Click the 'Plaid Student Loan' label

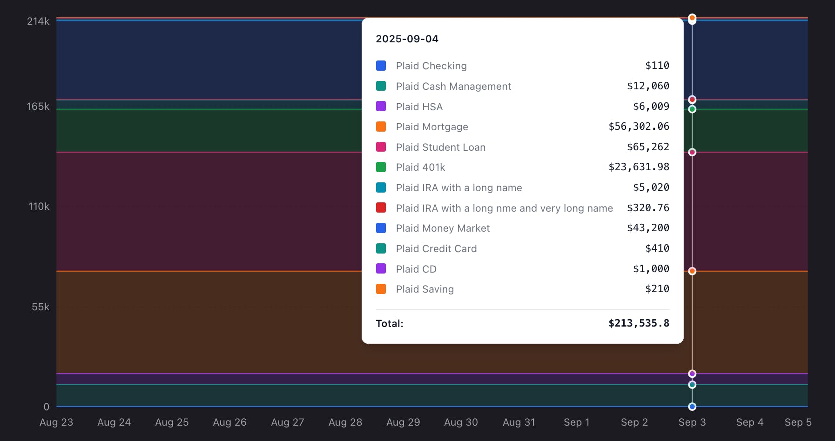(x=440, y=147)
